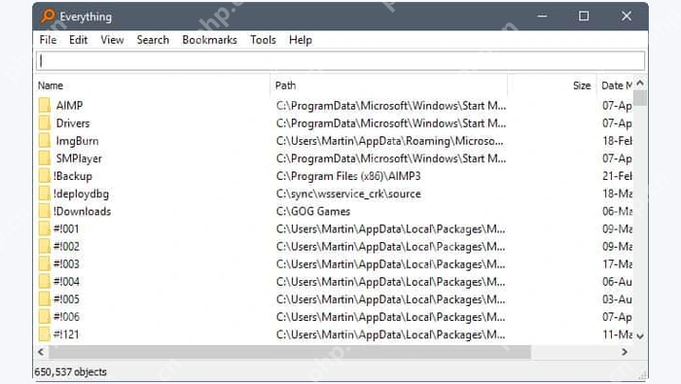Click path C:\sync\wsservice_crk\source

[x=348, y=193]
